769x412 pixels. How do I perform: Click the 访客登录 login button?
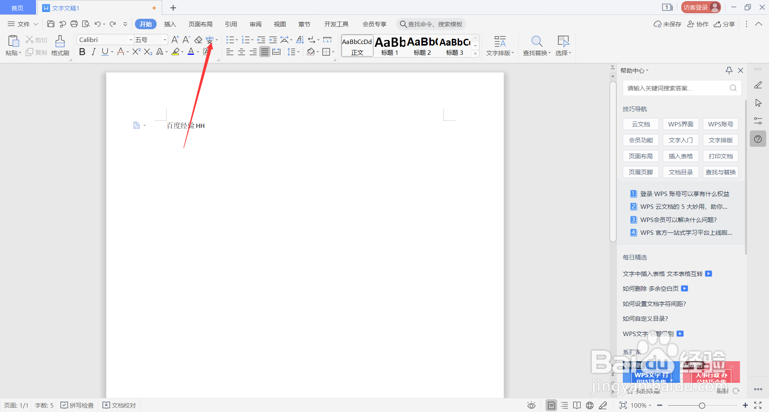coord(701,7)
